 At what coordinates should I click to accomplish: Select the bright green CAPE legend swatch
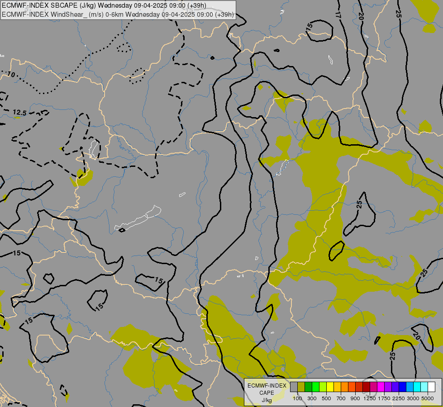point(316,387)
